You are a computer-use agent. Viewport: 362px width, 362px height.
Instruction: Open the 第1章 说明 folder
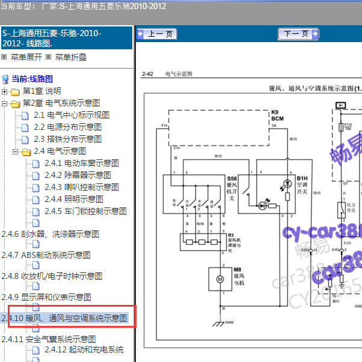[x=41, y=91]
